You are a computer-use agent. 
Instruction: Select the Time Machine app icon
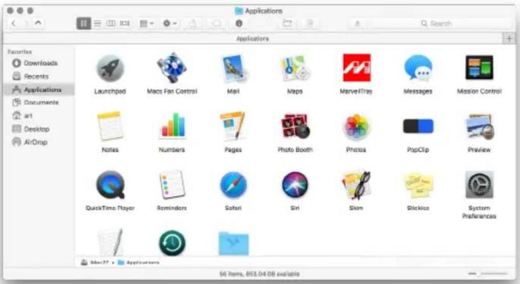tap(172, 243)
